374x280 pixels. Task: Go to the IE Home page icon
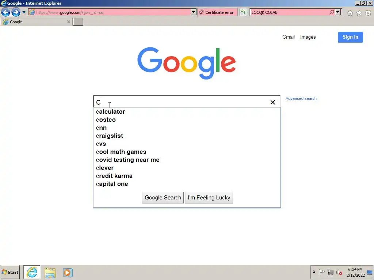click(350, 13)
